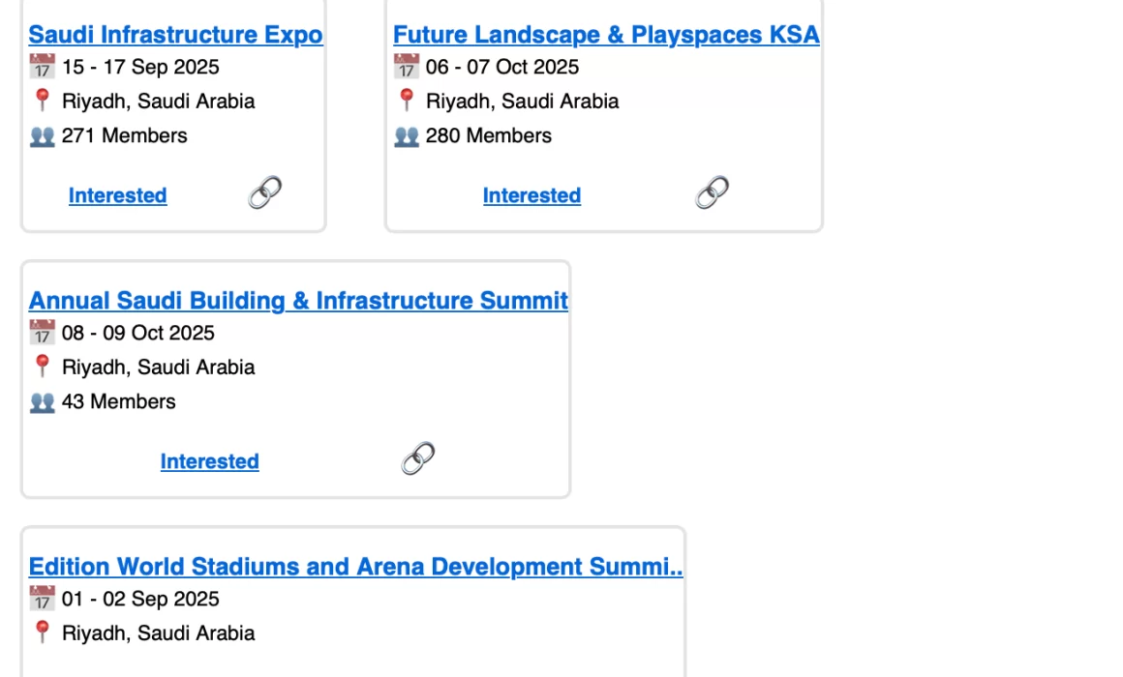Mark Interested on Saudi Infrastructure Expo
Image resolution: width=1123 pixels, height=677 pixels.
117,195
